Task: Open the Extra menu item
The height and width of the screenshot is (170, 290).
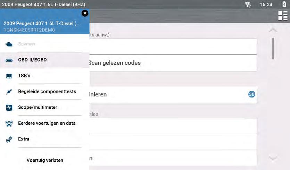Action: [x=44, y=139]
